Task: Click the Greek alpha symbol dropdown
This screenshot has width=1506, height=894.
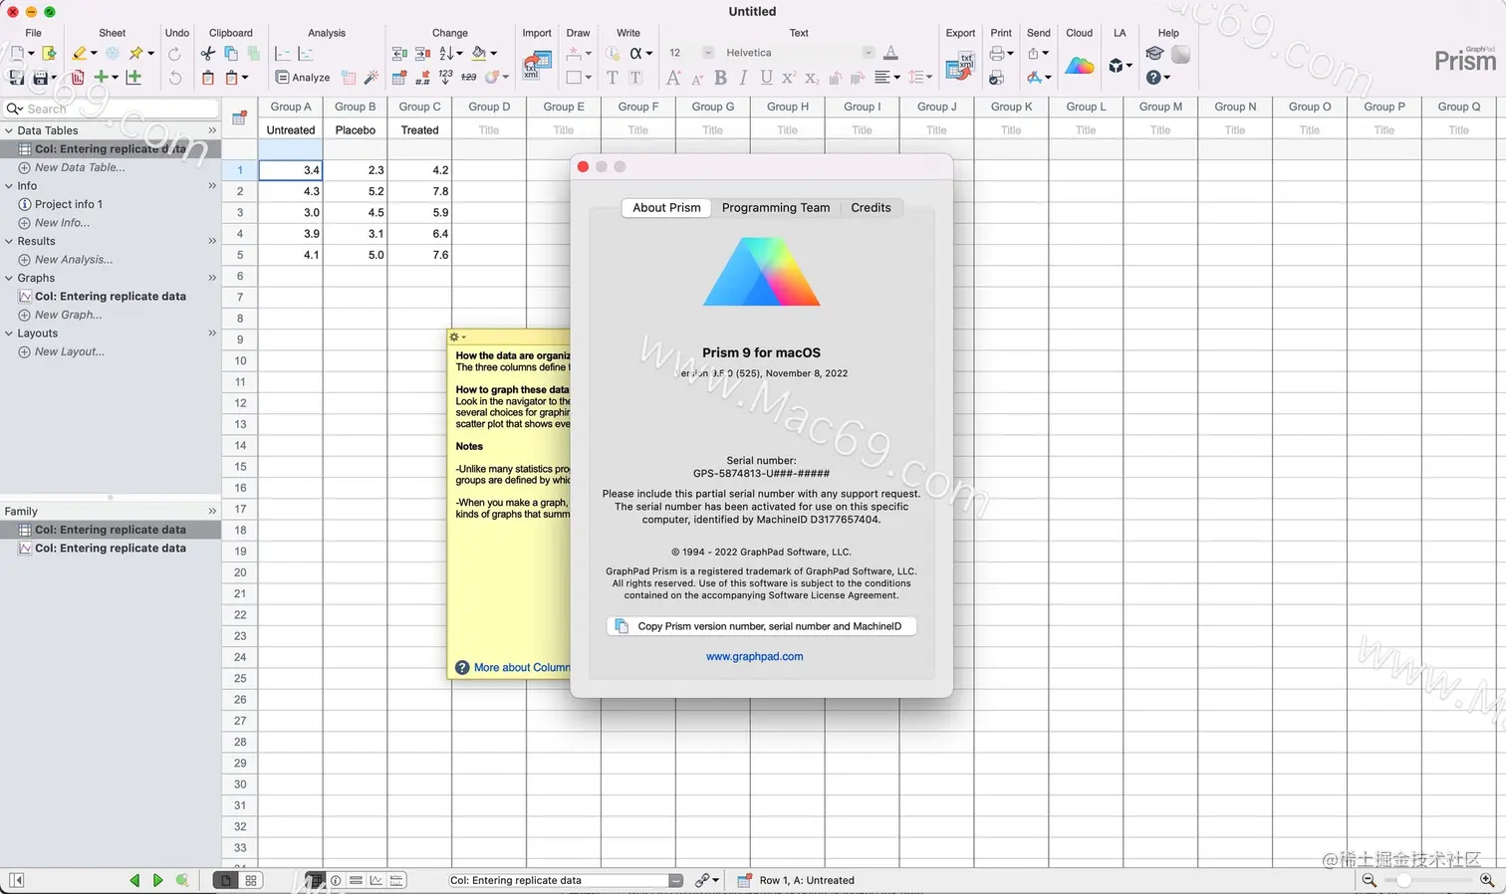Action: click(x=640, y=54)
